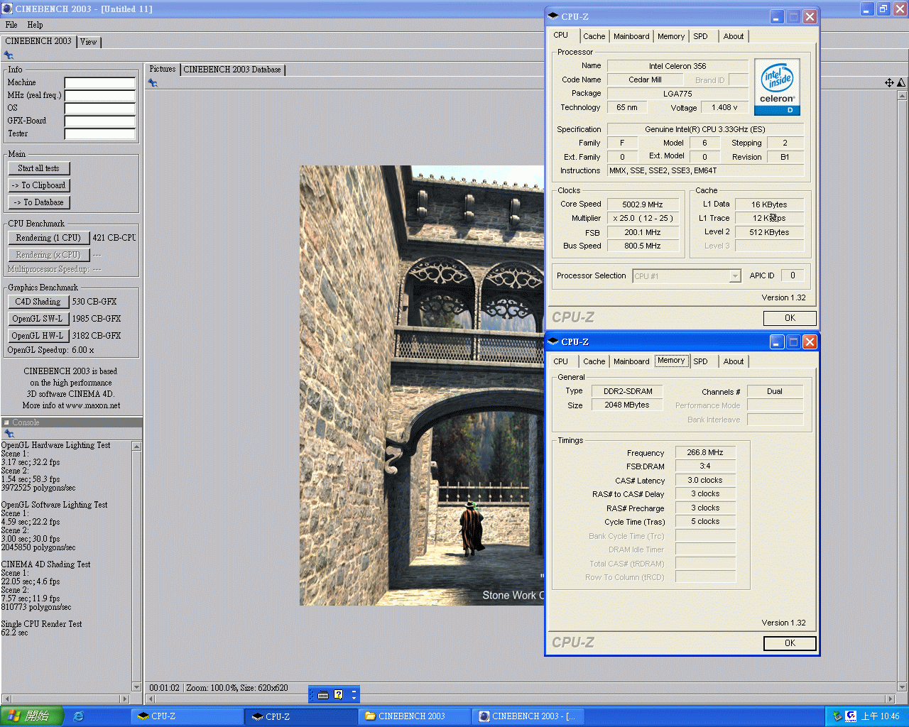Click the CINEBENCH application icon in its title bar
The image size is (909, 727).
[x=7, y=9]
